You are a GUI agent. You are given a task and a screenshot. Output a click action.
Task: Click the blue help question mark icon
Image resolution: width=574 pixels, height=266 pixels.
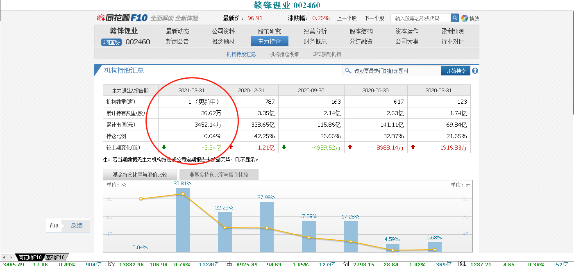[475, 70]
